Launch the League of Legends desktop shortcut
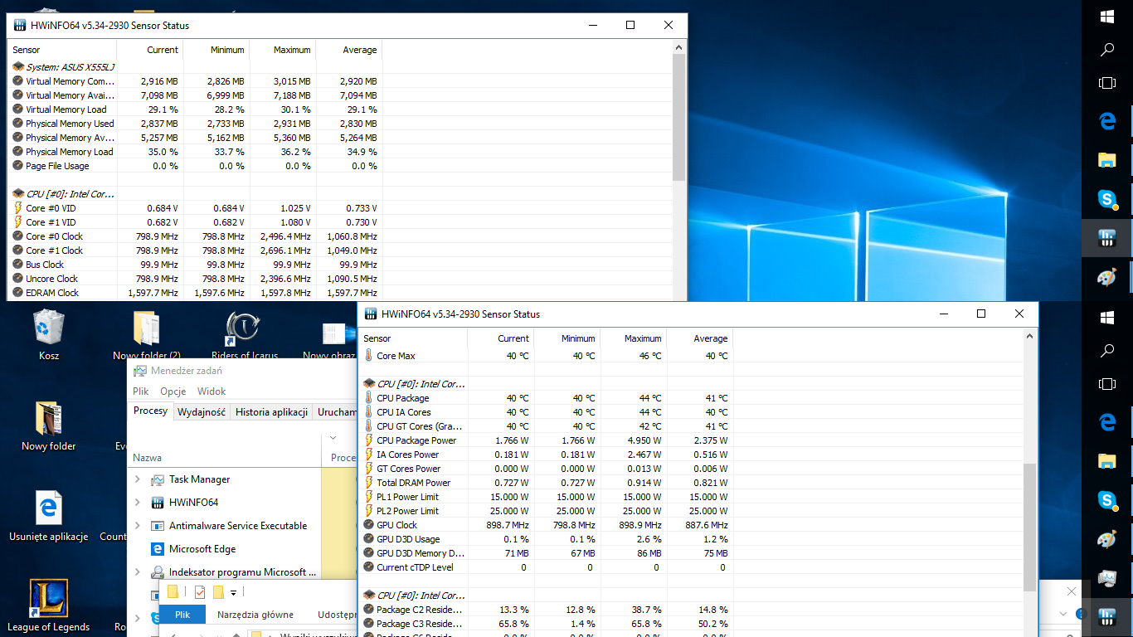Viewport: 1133px width, 637px height. click(48, 605)
